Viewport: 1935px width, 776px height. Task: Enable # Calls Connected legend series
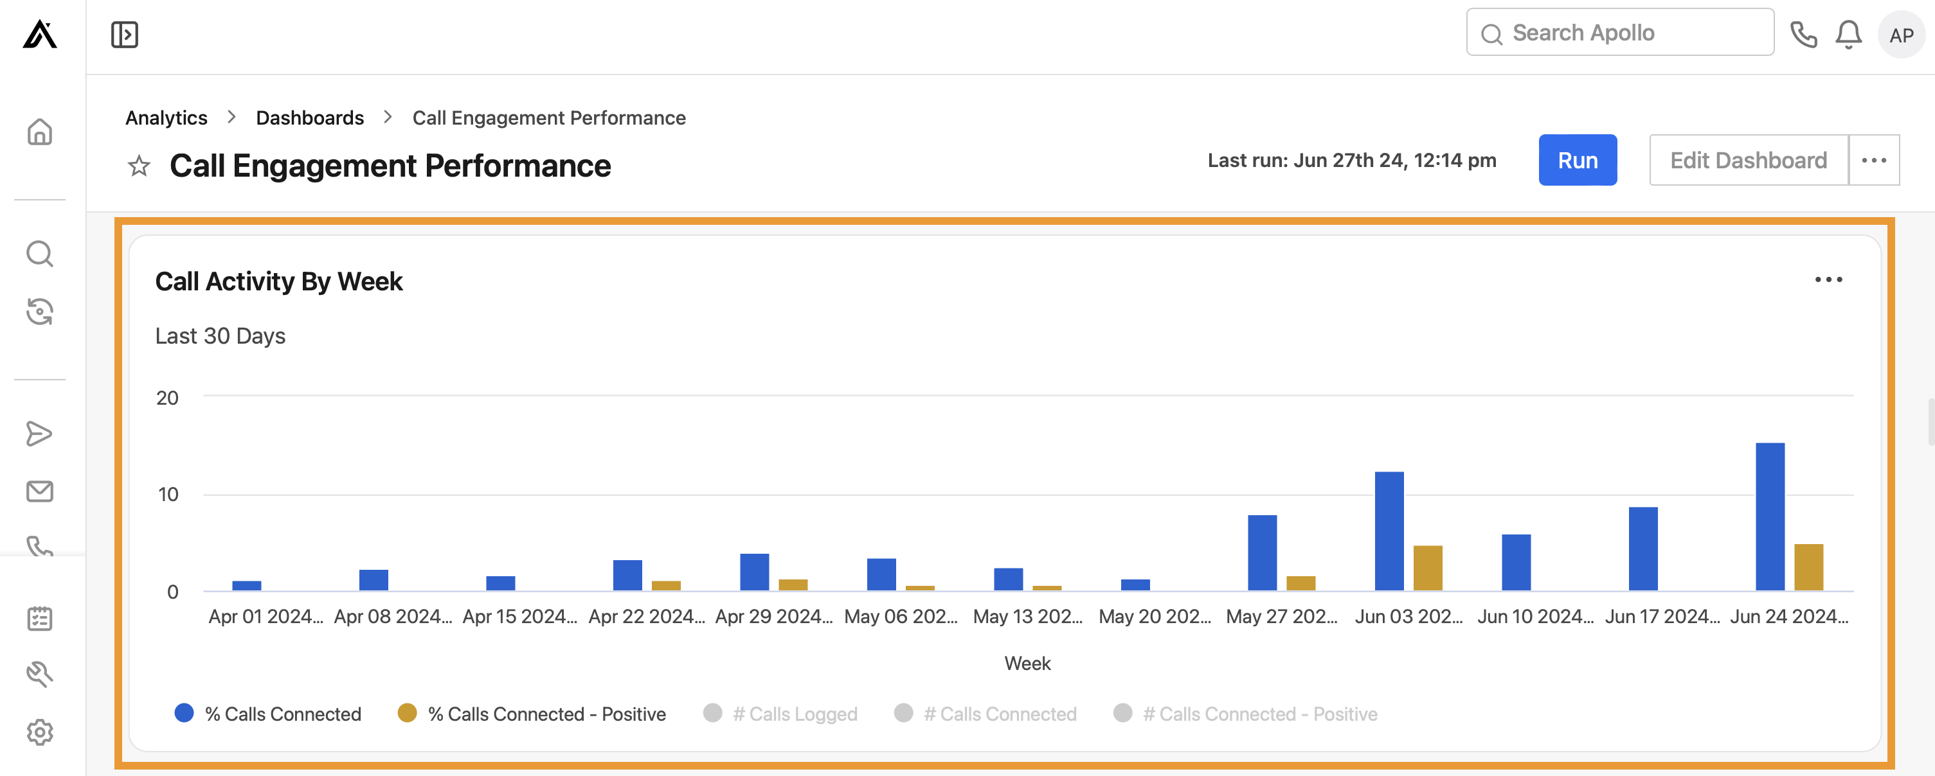pos(985,713)
